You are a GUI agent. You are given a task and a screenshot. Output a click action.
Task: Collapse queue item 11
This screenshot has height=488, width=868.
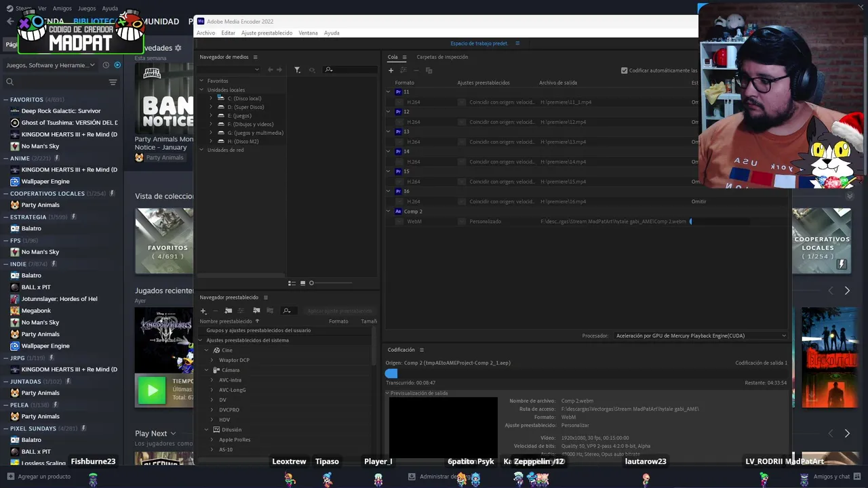389,92
